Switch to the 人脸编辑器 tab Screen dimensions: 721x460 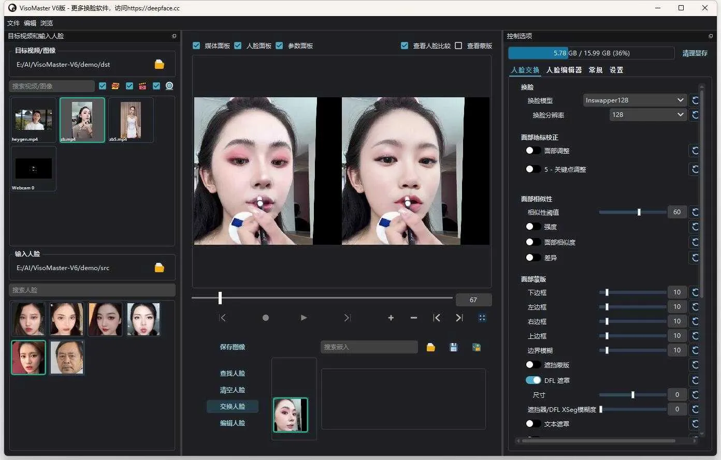tap(564, 70)
